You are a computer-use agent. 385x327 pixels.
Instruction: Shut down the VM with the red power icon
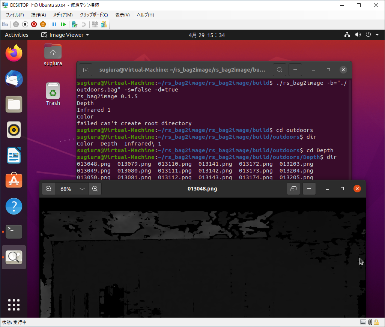(x=34, y=24)
